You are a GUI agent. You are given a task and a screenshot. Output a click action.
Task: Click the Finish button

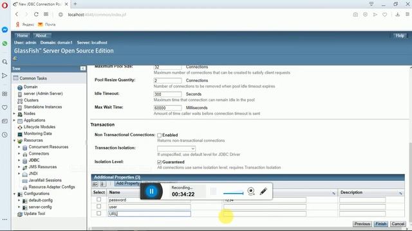pos(380,224)
